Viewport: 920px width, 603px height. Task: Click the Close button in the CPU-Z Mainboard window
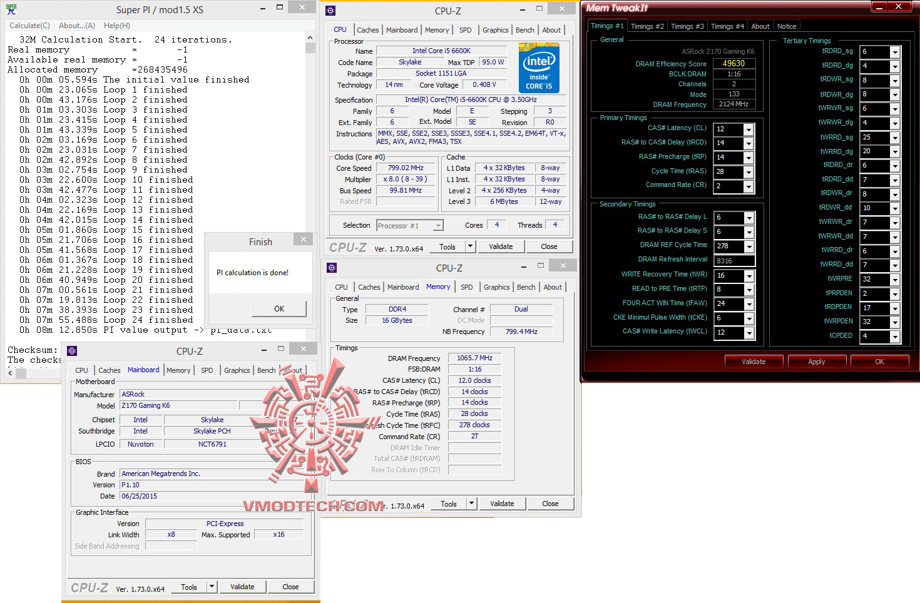[x=290, y=587]
